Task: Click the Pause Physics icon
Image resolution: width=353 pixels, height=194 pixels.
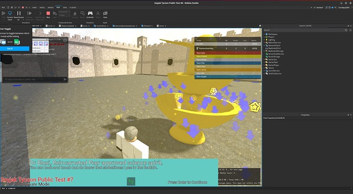Action: click(x=19, y=13)
